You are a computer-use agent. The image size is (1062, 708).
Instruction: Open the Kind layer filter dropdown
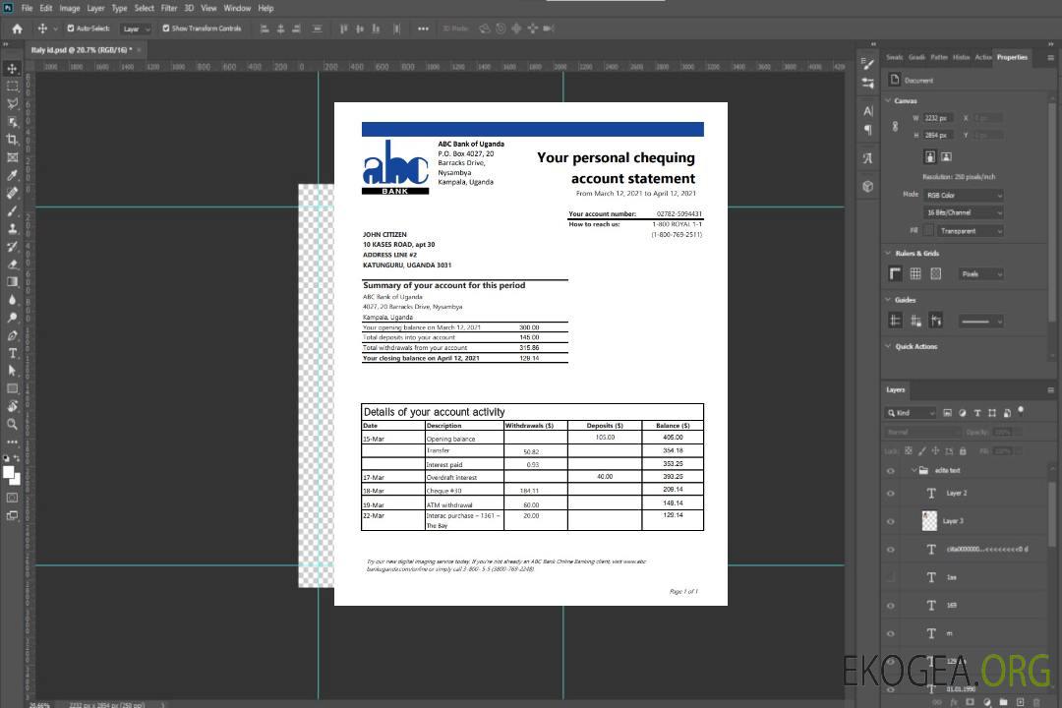tap(911, 413)
